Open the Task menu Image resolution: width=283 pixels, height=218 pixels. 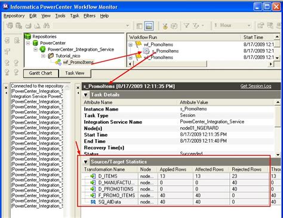pyautogui.click(x=75, y=16)
